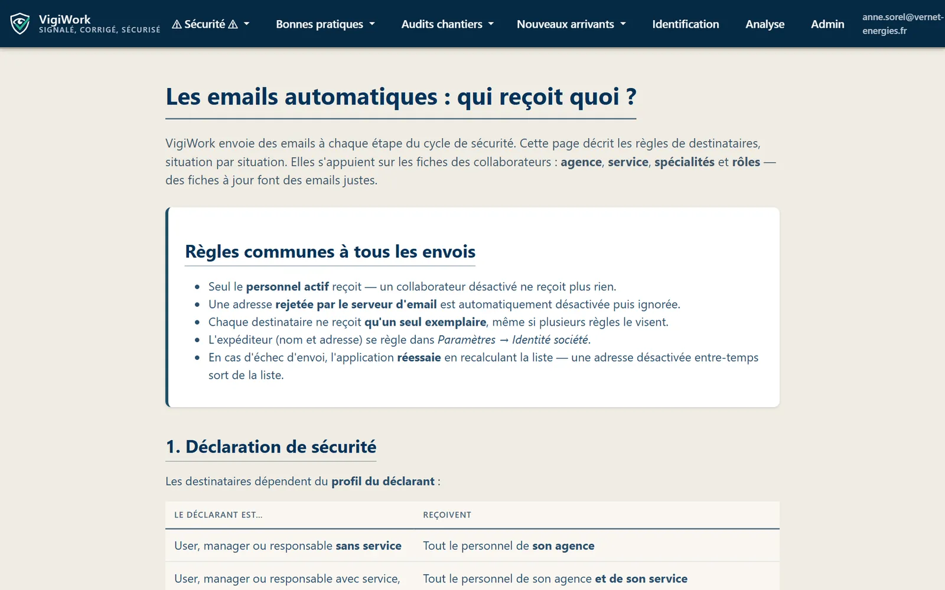Viewport: 945px width, 590px height.
Task: Click the bold word spécialités in the intro
Action: [685, 162]
